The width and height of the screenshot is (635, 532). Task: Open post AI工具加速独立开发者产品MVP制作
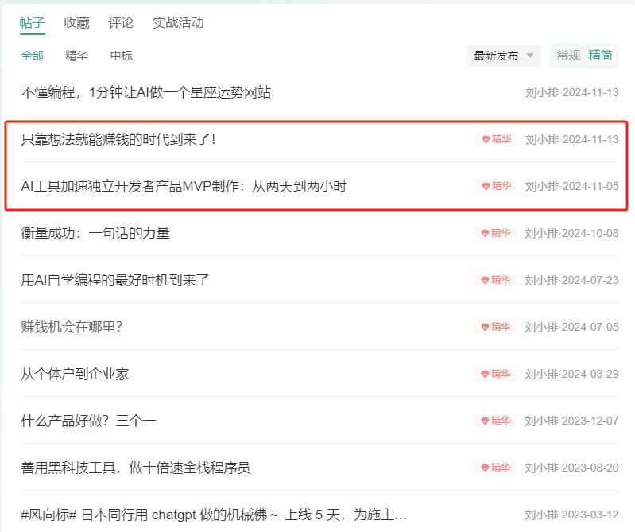184,186
